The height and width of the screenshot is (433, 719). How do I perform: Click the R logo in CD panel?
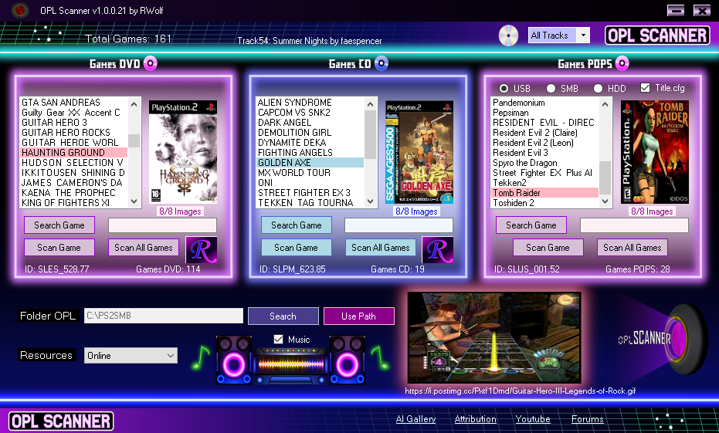pyautogui.click(x=437, y=250)
